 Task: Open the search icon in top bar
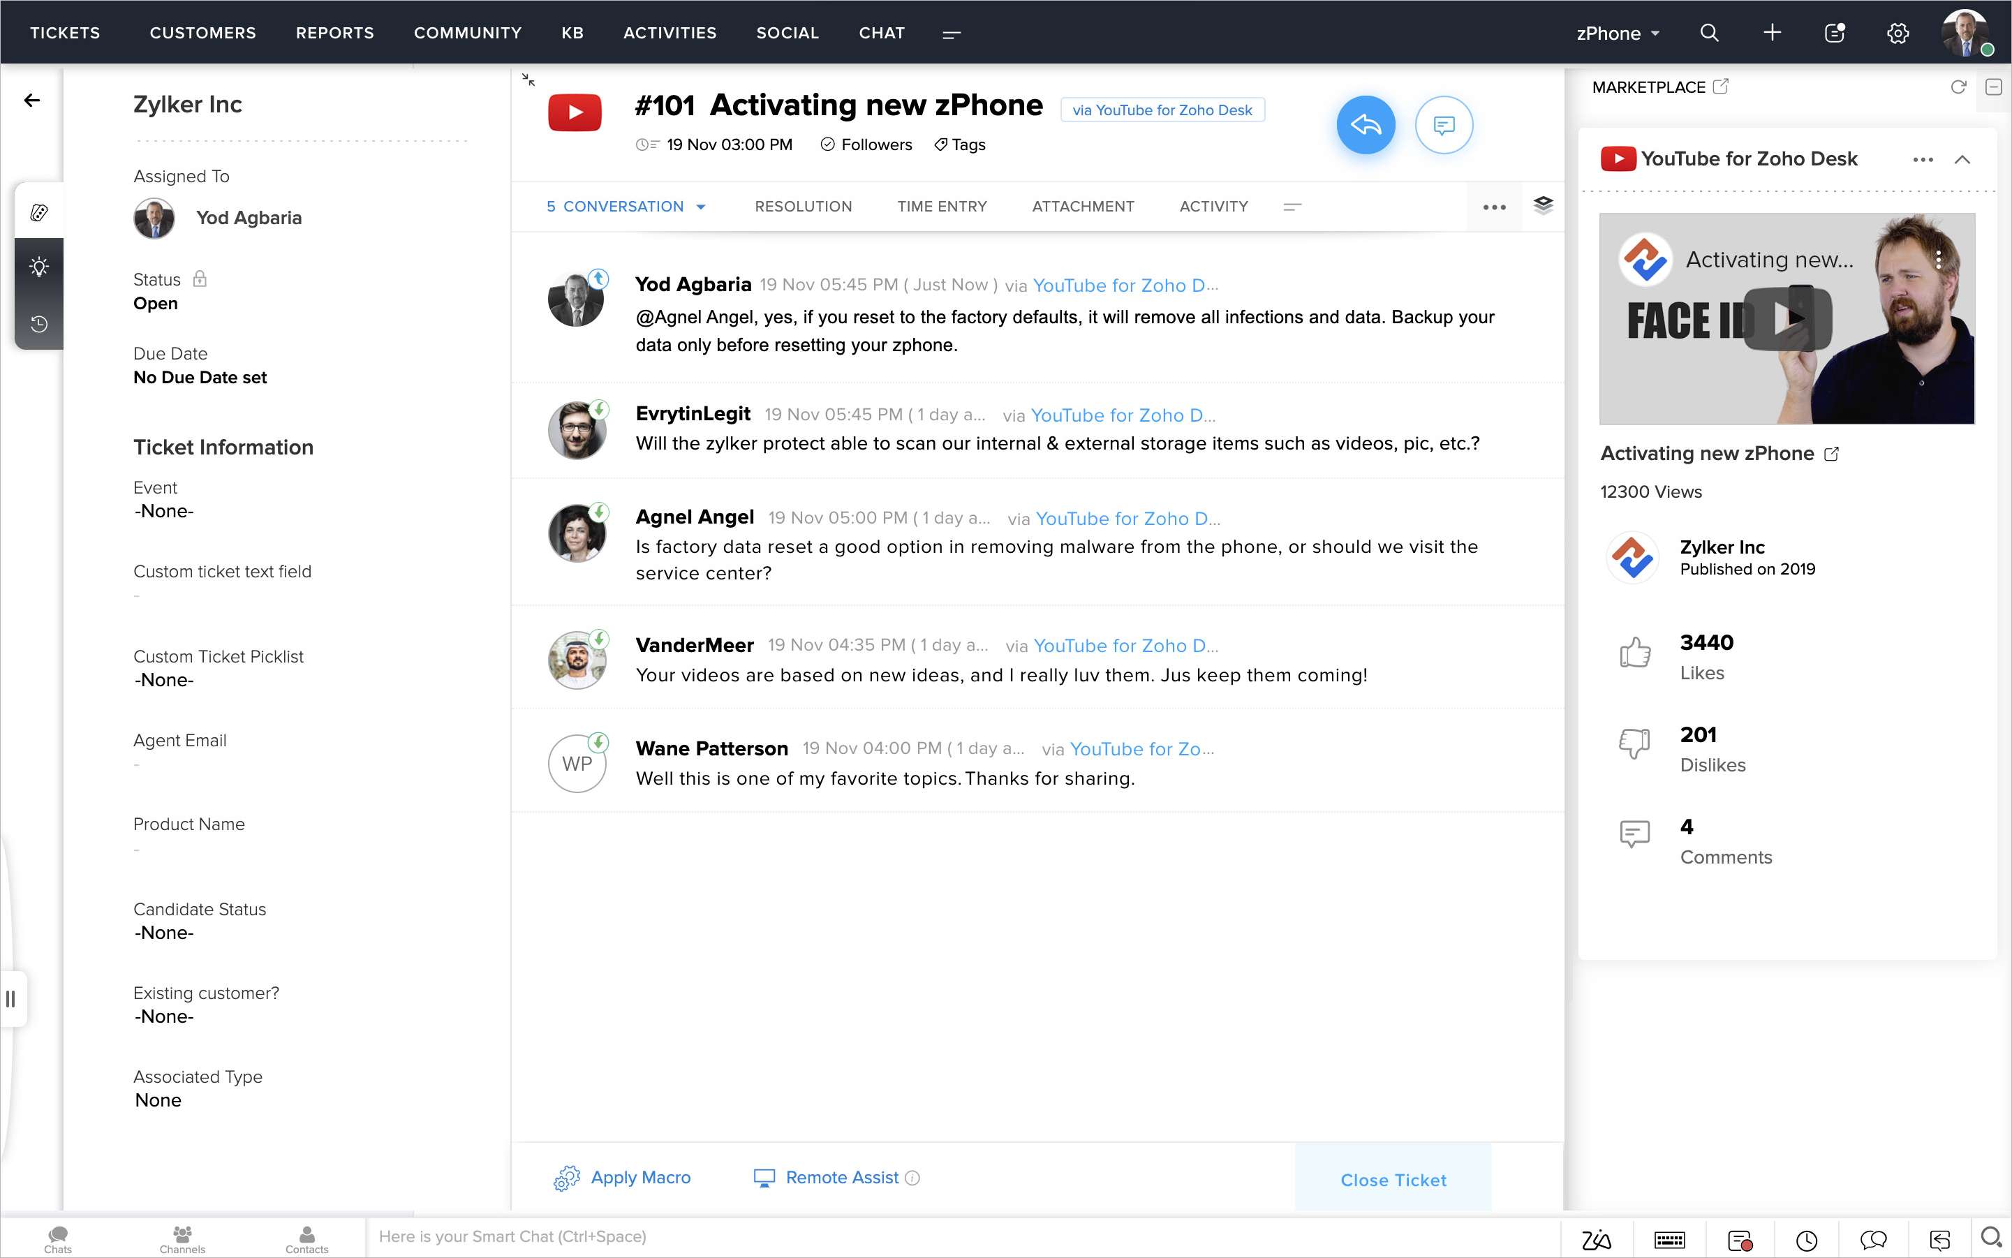point(1709,34)
